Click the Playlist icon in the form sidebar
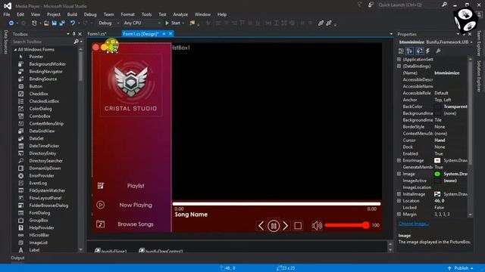 point(101,186)
